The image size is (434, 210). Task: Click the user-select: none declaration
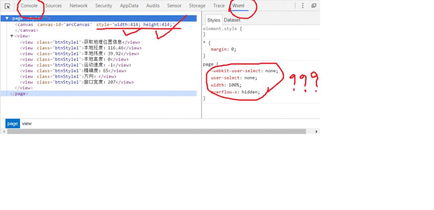(234, 78)
